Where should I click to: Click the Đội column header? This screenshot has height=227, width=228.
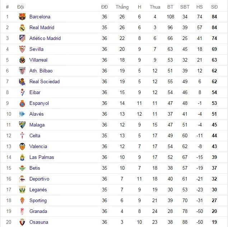coord(21,7)
